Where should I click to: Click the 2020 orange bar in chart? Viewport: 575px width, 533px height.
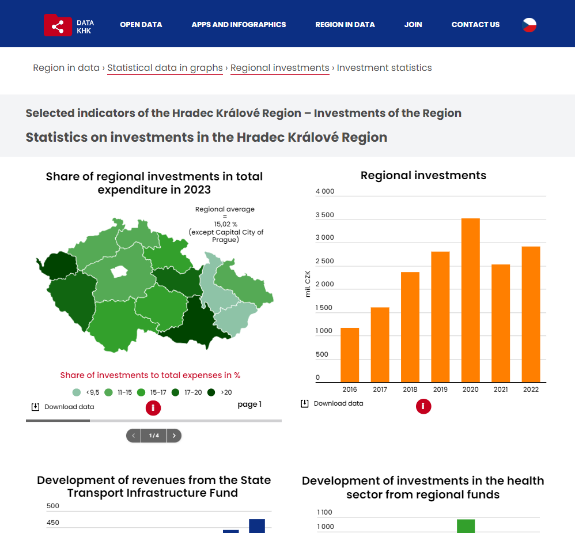coord(471,300)
